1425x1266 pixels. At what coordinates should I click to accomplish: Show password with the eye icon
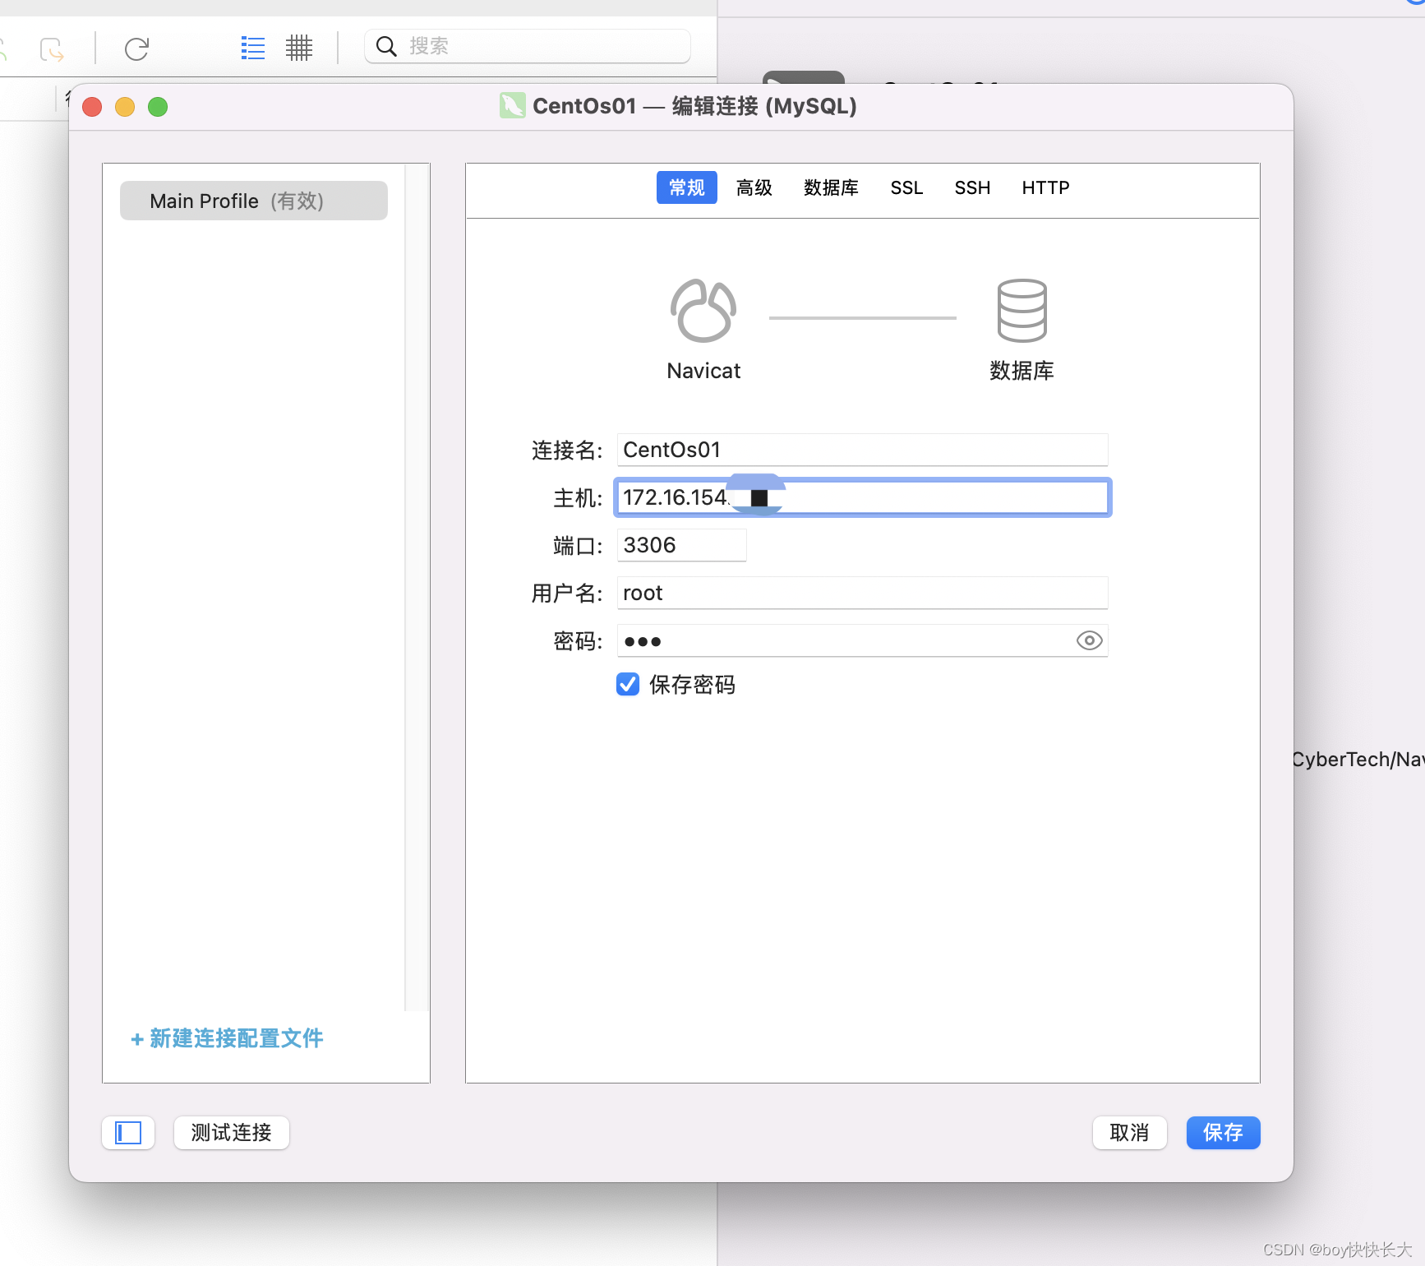pos(1089,640)
